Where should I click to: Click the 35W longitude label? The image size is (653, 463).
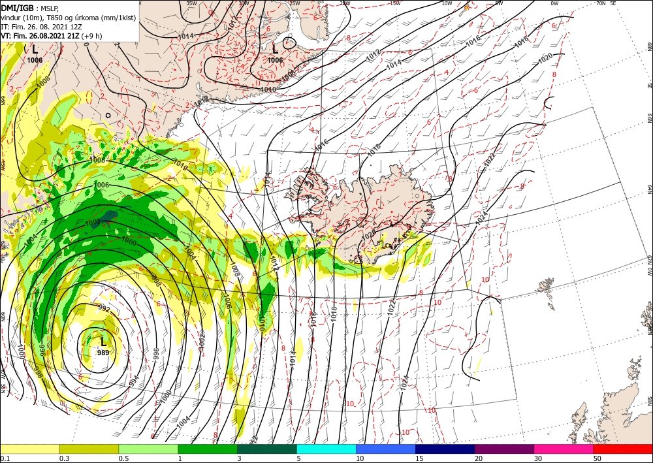[191, 3]
